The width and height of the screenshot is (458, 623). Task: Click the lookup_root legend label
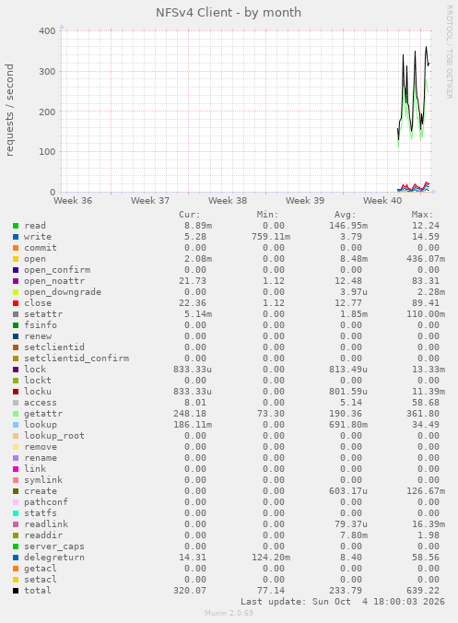(54, 436)
